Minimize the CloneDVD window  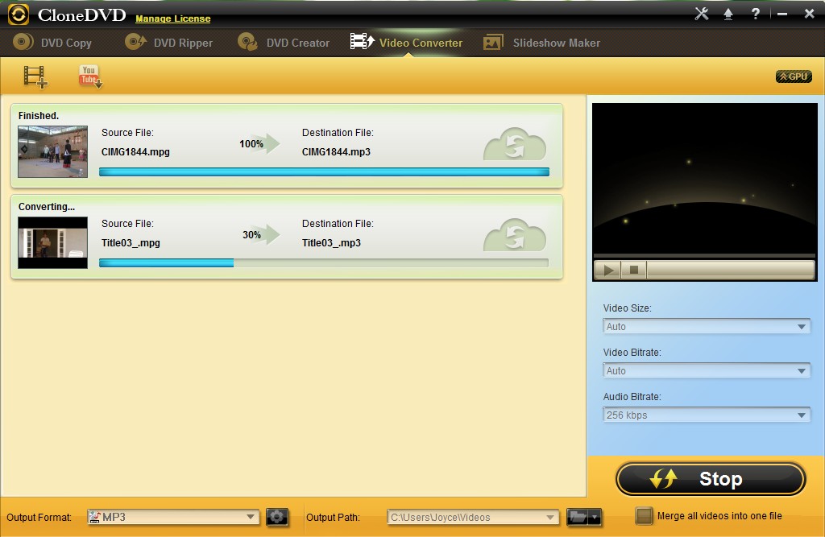pos(782,14)
